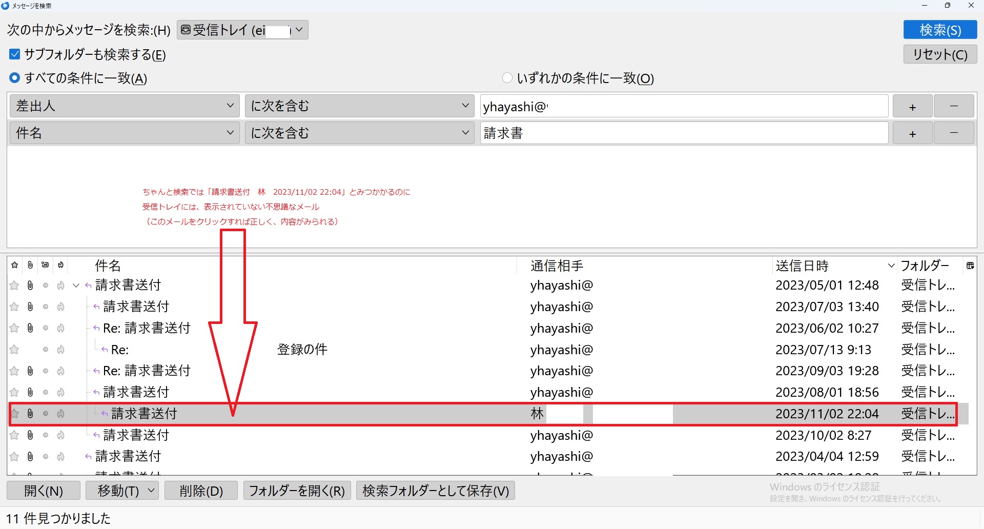Toggle read status of 2023/10/02 8:27 message
This screenshot has height=529, width=984.
click(46, 435)
